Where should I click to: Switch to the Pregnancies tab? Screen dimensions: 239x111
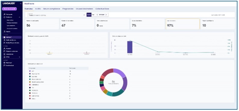(x=68, y=9)
